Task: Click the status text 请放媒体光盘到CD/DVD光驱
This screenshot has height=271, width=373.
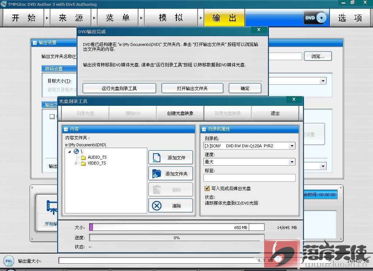Action: pos(232,203)
